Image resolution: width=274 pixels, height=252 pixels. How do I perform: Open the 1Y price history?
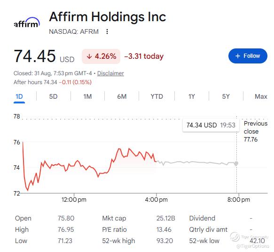click(x=192, y=96)
